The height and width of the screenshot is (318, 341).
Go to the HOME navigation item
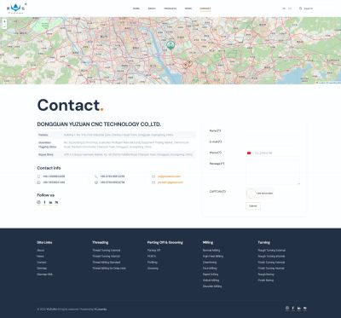(x=136, y=9)
